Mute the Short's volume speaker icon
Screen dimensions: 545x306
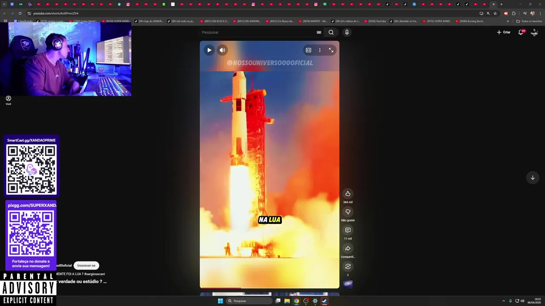[x=222, y=50]
